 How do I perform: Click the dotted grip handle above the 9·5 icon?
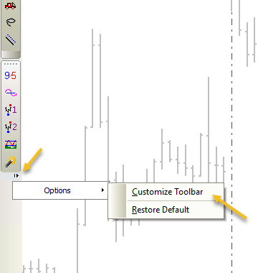[x=11, y=64]
